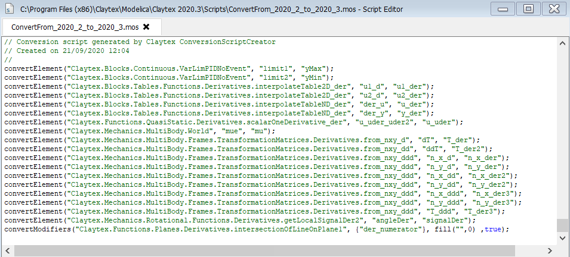Select the ConvertFrom_2020_2_to_2020_3.mos tab
The width and height of the screenshot is (570, 257).
[x=81, y=27]
